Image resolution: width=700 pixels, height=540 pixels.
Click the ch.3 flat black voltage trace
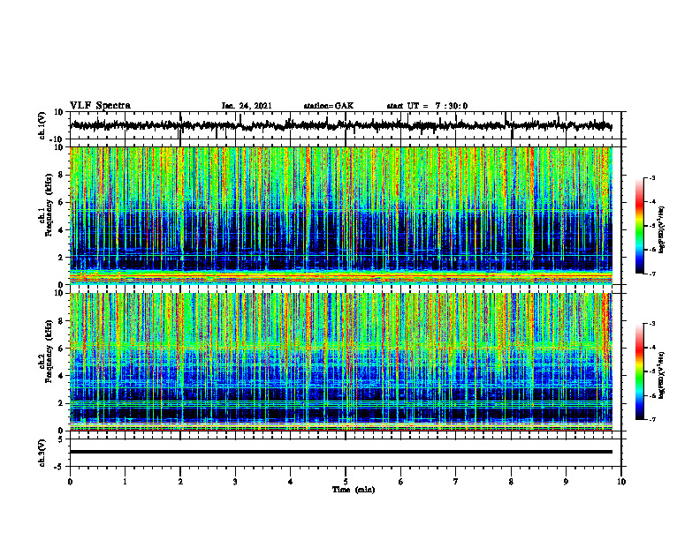pos(341,452)
